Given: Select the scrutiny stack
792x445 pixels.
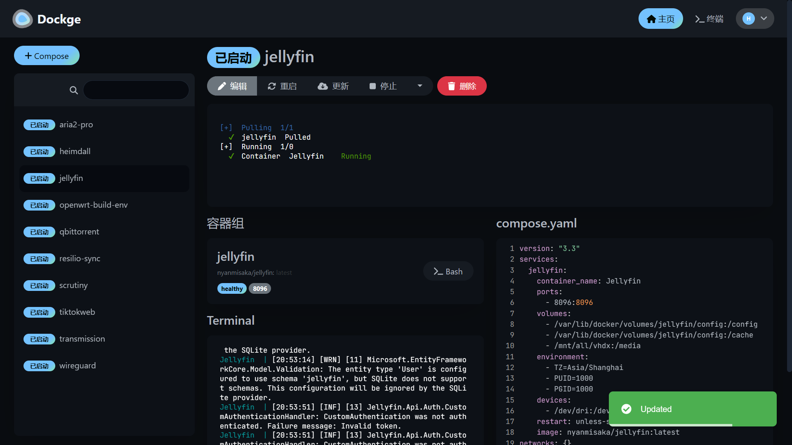Looking at the screenshot, I should (104, 286).
